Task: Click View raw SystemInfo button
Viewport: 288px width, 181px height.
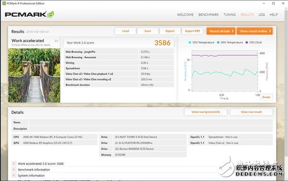Action: coord(205,112)
